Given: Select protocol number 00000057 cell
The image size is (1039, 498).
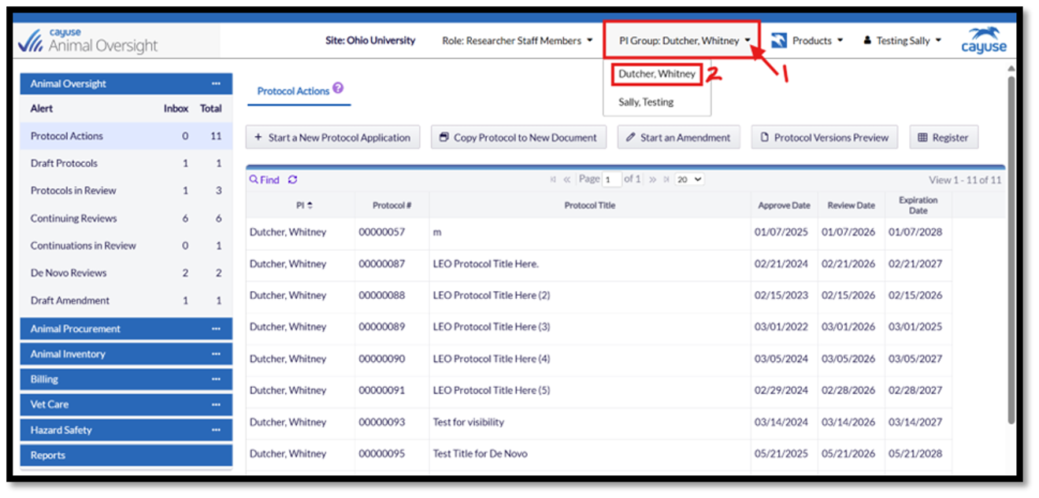Looking at the screenshot, I should (391, 232).
